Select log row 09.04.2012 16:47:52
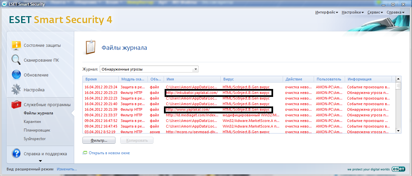Image resolution: width=412 pixels, height=176 pixels. coord(239,121)
